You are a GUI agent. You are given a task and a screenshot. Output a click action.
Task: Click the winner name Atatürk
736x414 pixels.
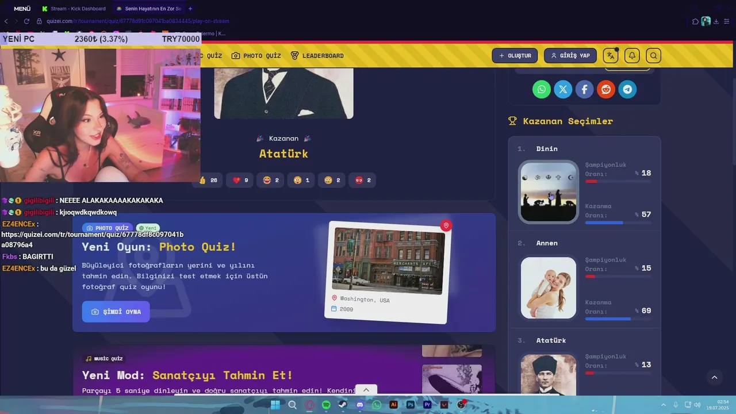click(x=283, y=154)
